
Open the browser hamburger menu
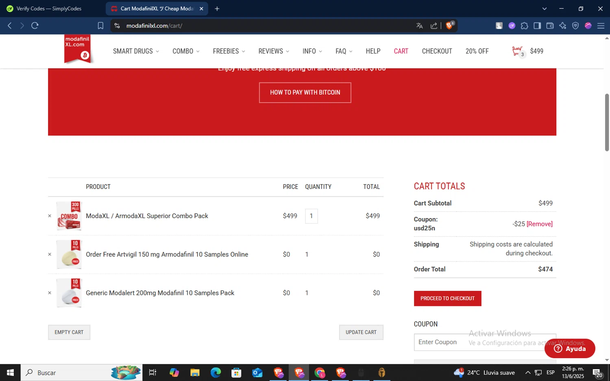coord(601,26)
